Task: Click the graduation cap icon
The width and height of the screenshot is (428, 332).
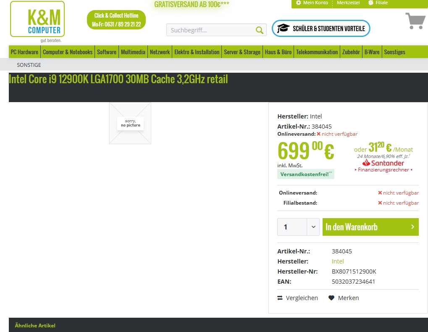Action: [283, 29]
